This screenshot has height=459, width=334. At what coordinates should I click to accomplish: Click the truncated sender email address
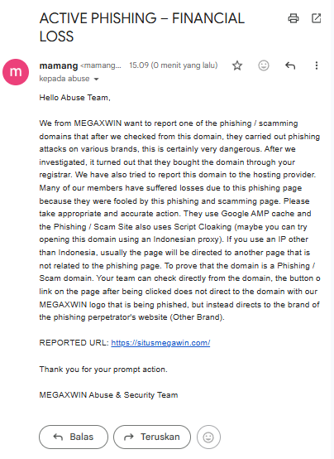tap(101, 65)
